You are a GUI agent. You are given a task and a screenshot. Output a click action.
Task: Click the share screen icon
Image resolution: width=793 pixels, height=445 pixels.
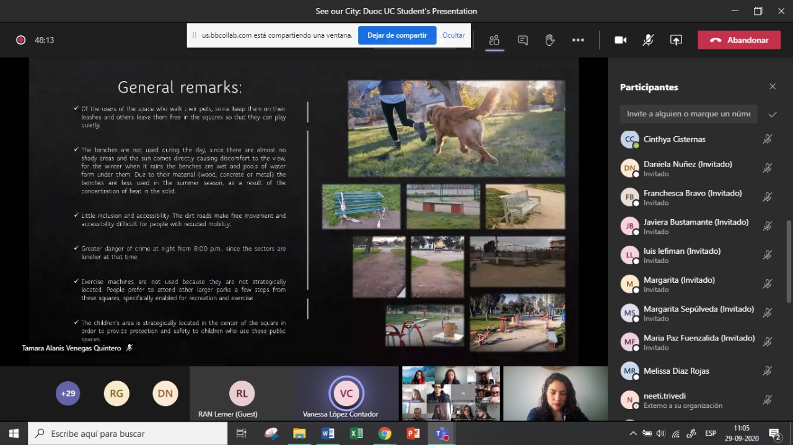tap(676, 40)
